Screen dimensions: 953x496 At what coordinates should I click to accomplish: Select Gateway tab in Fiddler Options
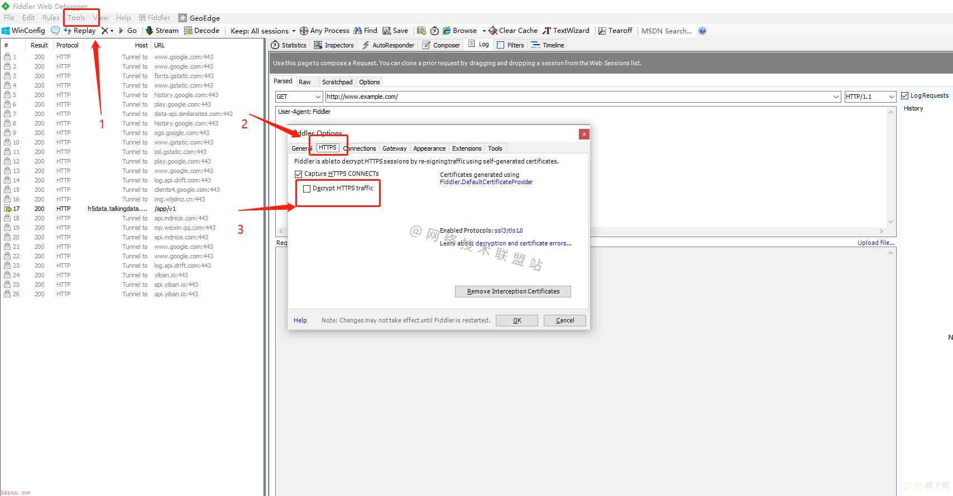click(395, 148)
